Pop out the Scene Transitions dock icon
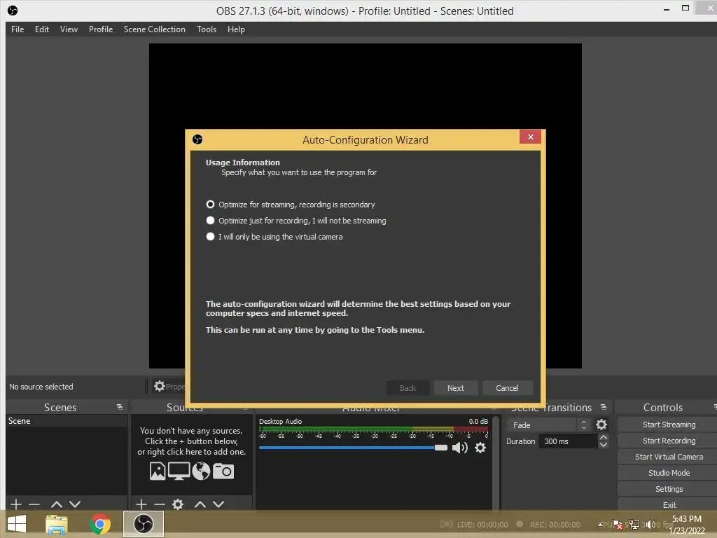Screen dimensions: 717x538 pos(604,407)
